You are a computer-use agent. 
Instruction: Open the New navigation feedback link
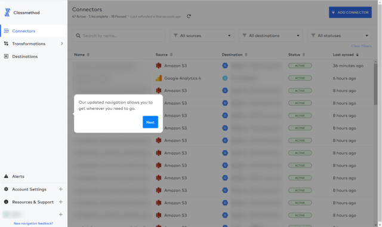(x=33, y=223)
